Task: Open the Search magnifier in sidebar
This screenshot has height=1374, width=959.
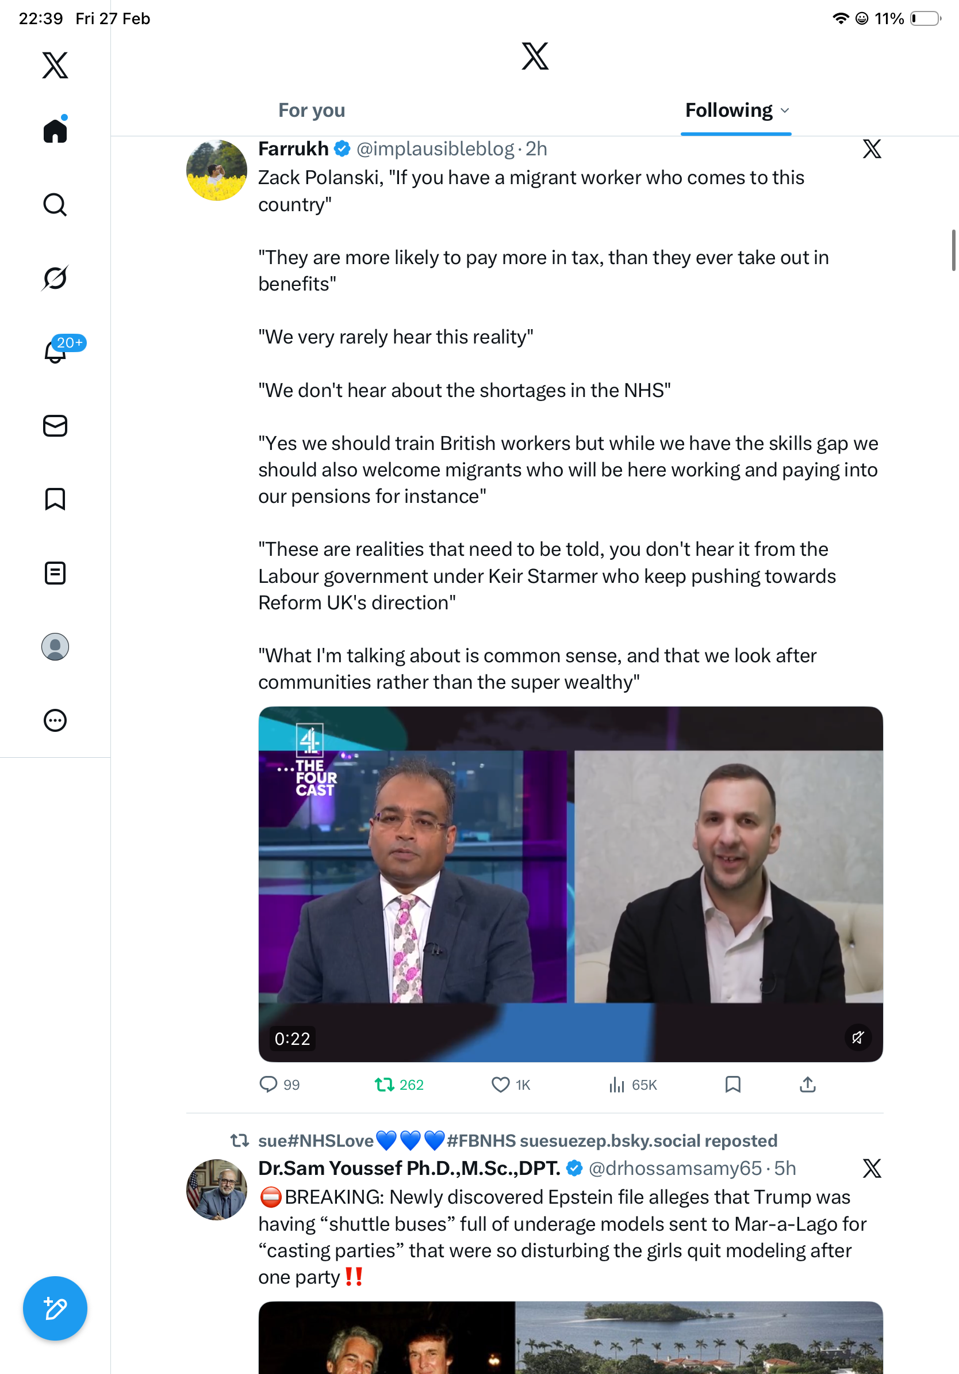Action: 55,205
